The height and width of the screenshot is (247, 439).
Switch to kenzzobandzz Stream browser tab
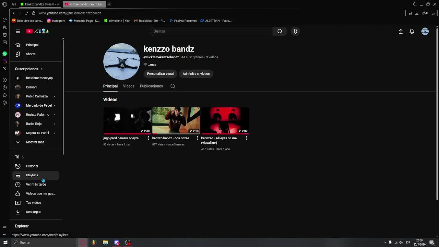coord(39,4)
